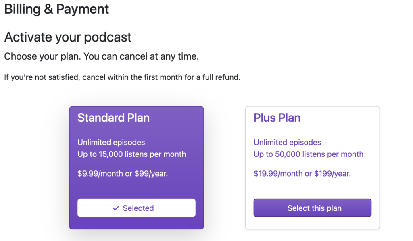The image size is (413, 241).
Task: Click the Standard Plan title
Action: click(x=113, y=118)
